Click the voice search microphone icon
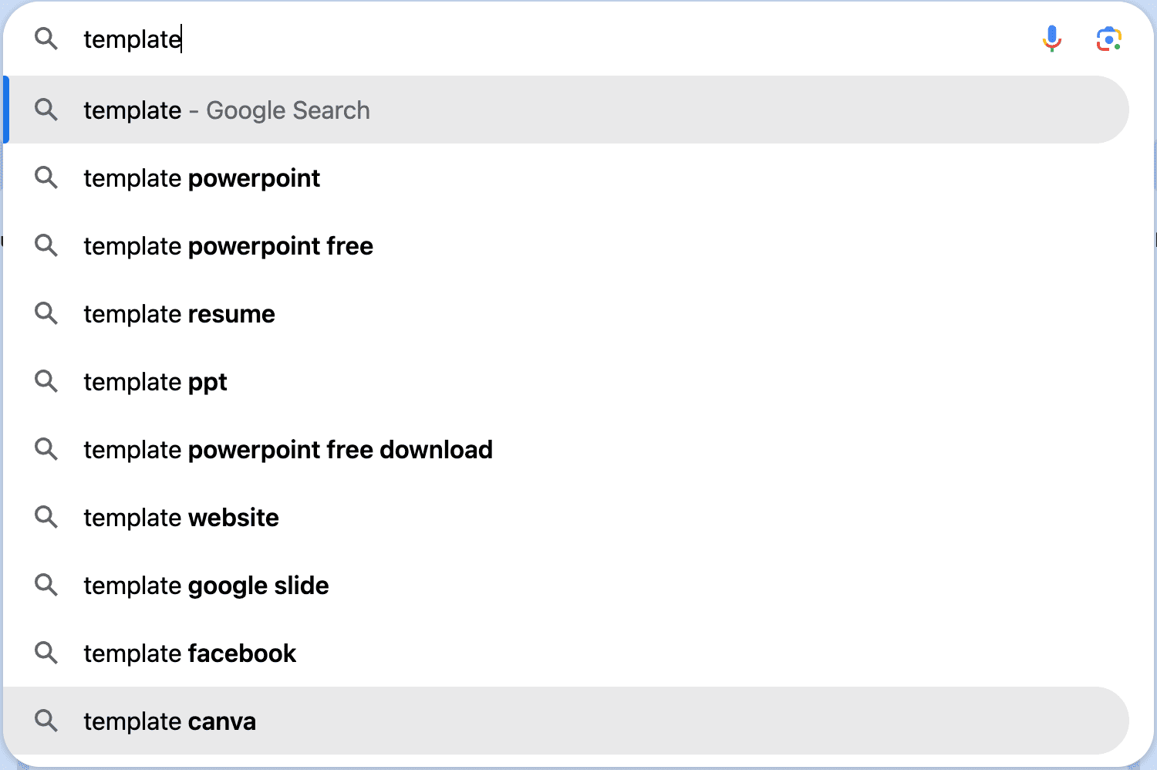This screenshot has width=1157, height=770. (x=1051, y=38)
